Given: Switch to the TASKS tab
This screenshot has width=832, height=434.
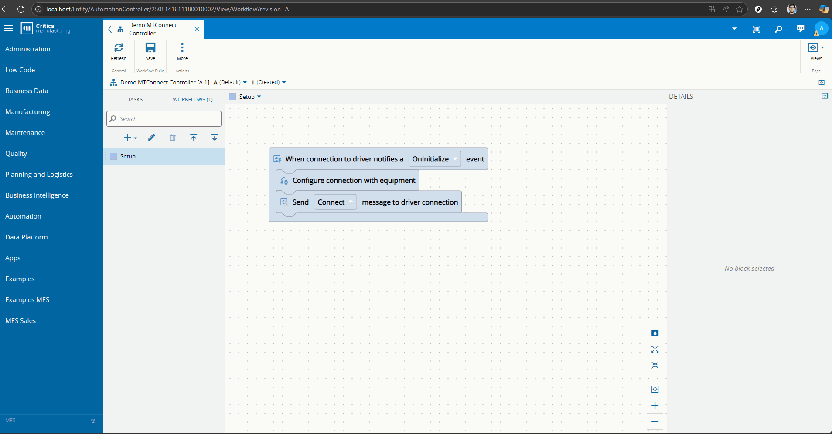Looking at the screenshot, I should click(x=135, y=100).
